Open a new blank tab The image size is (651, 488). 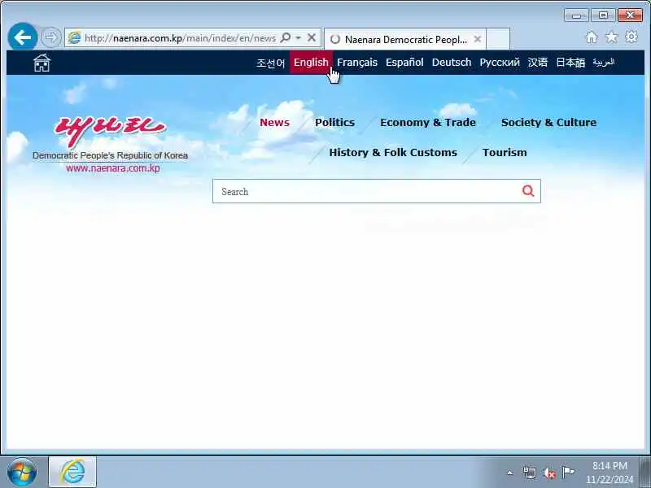(498, 39)
